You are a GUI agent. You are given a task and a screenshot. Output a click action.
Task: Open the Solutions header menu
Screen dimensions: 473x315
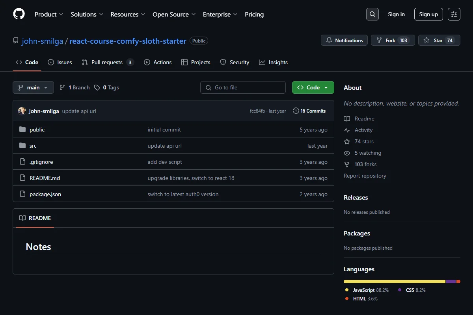click(87, 14)
